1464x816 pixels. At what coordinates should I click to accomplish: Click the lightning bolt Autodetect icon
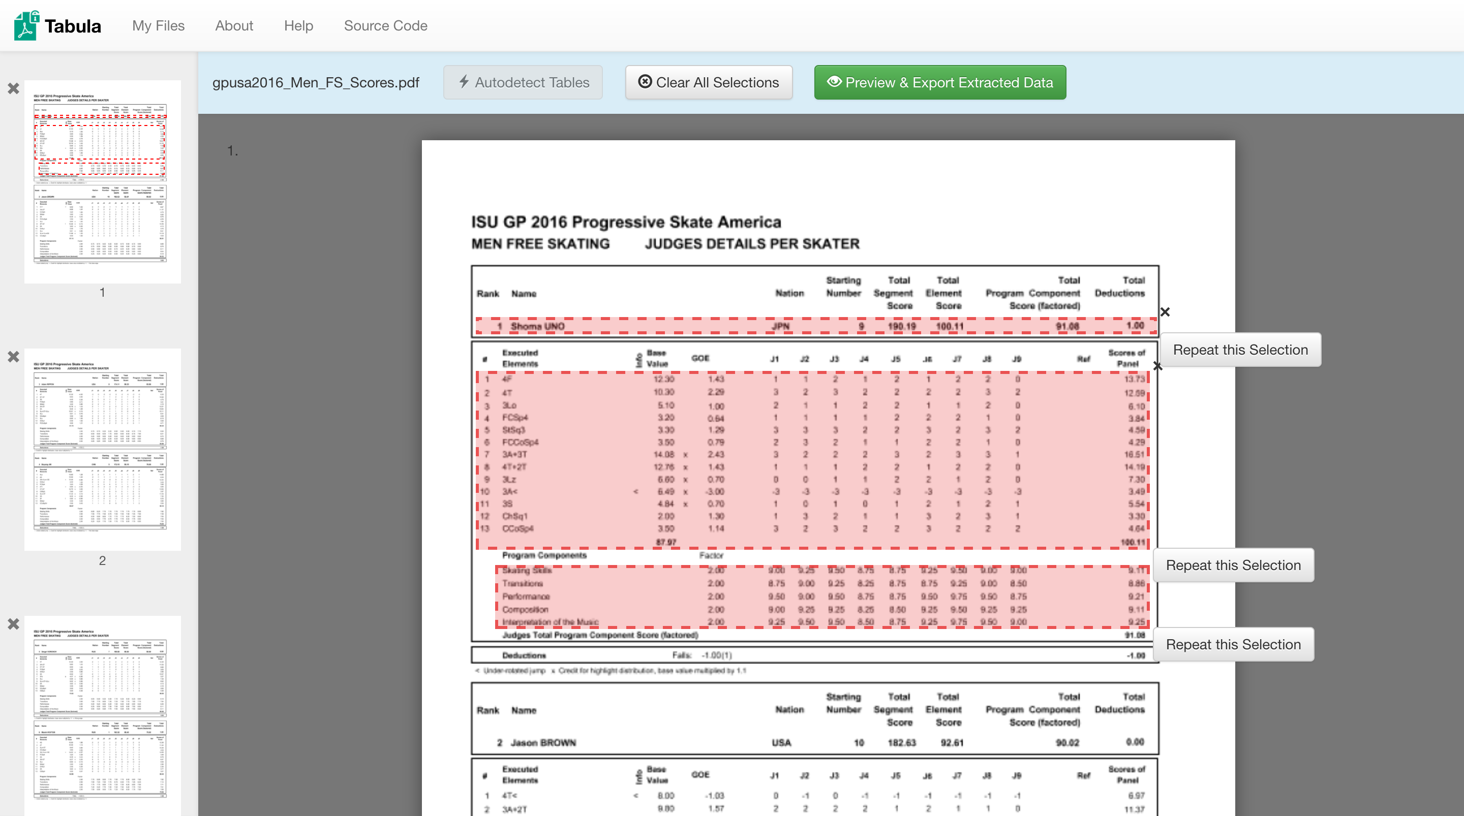464,82
